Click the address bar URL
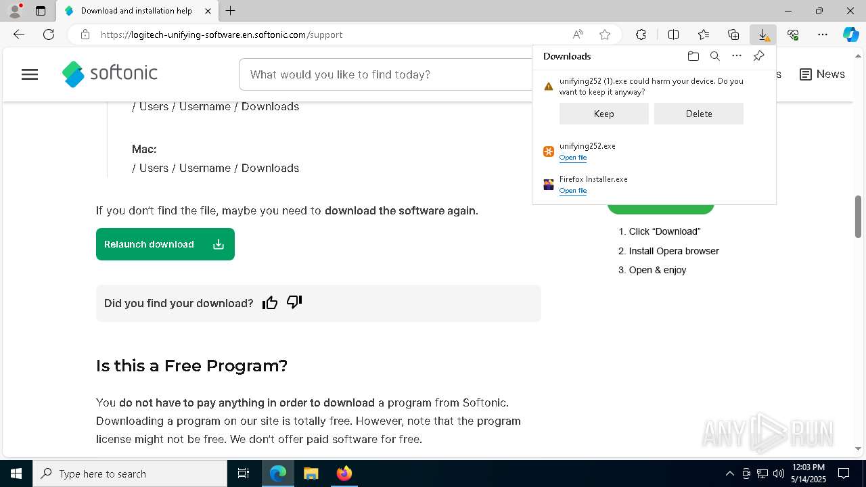 coord(222,34)
